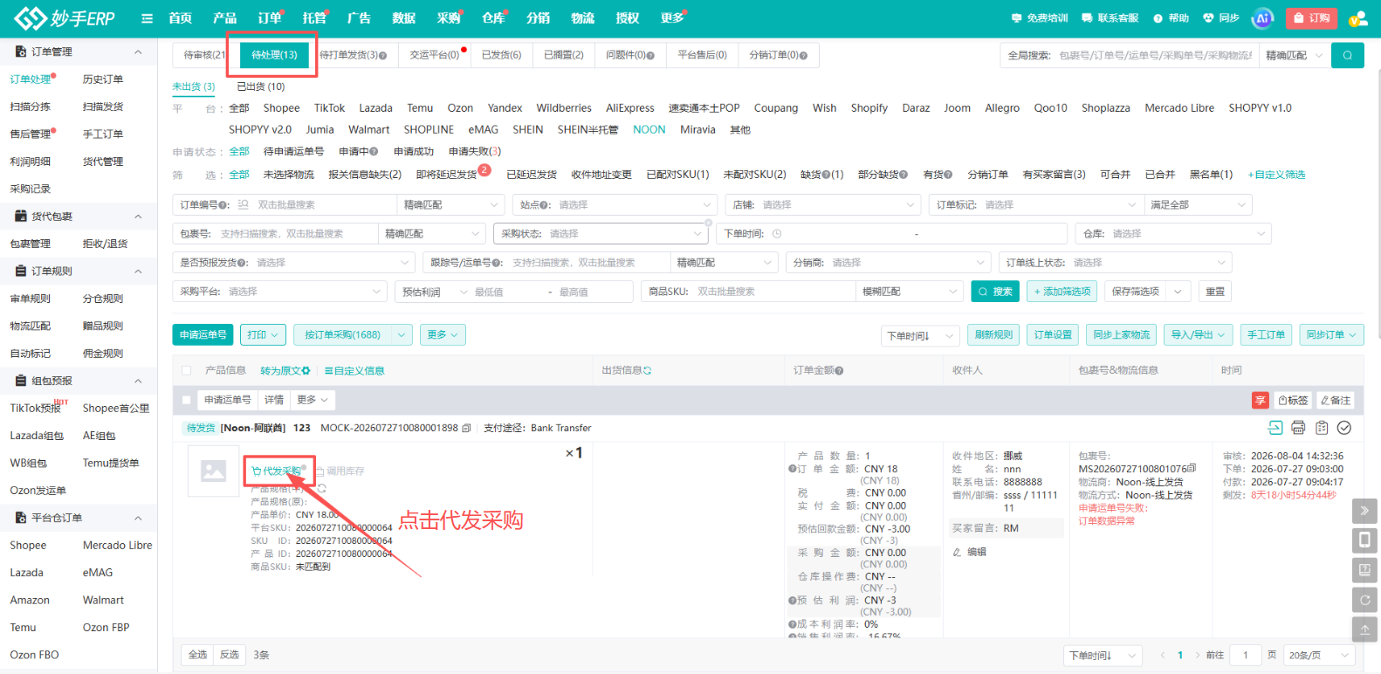This screenshot has height=674, width=1381.
Task: Click the red 订购 purchase button
Action: pyautogui.click(x=1311, y=18)
